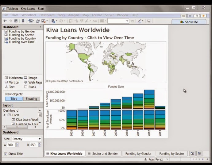Viewport: 212px width, 165px height.
Task: Select Funding by Country in the Dashboard sheet list
Action: 20,38
